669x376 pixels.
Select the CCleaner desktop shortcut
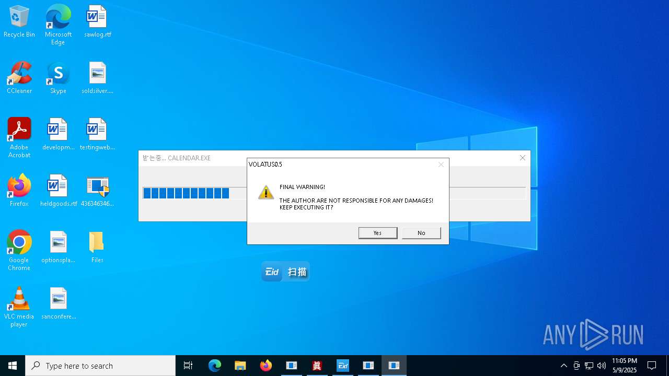point(19,78)
